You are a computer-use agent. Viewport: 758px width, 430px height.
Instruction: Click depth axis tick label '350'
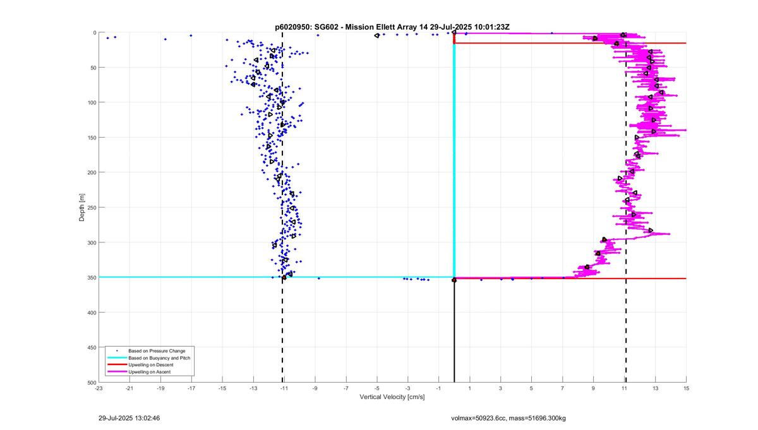pos(91,278)
